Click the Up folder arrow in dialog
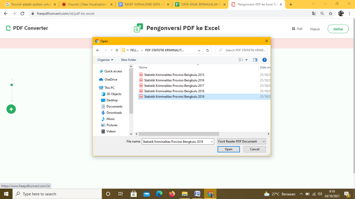 pyautogui.click(x=117, y=51)
